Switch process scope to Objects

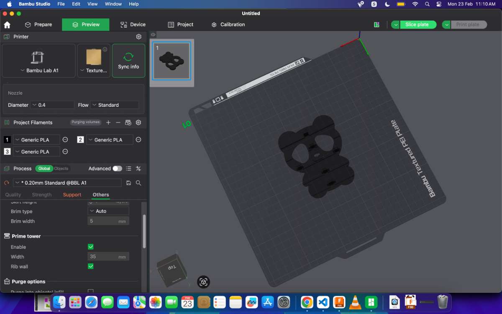tap(61, 169)
